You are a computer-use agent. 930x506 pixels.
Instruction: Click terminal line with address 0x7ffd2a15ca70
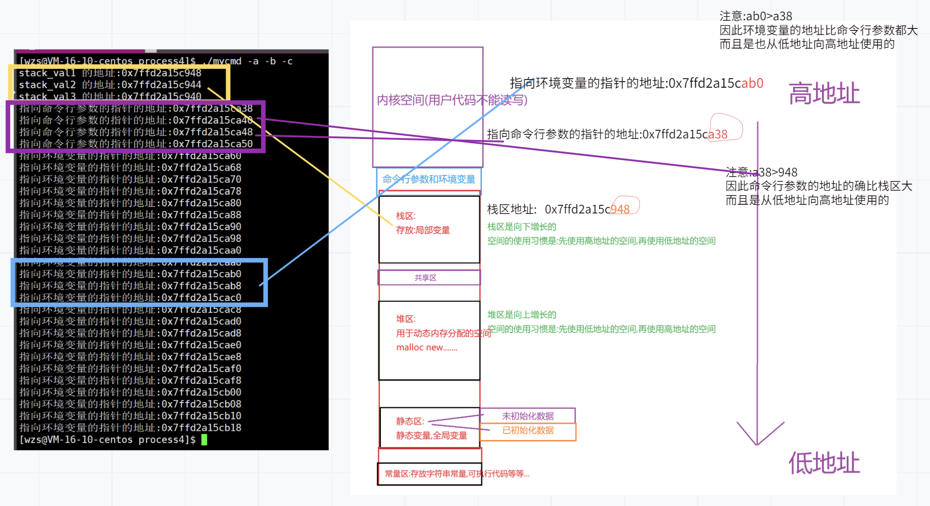[130, 179]
